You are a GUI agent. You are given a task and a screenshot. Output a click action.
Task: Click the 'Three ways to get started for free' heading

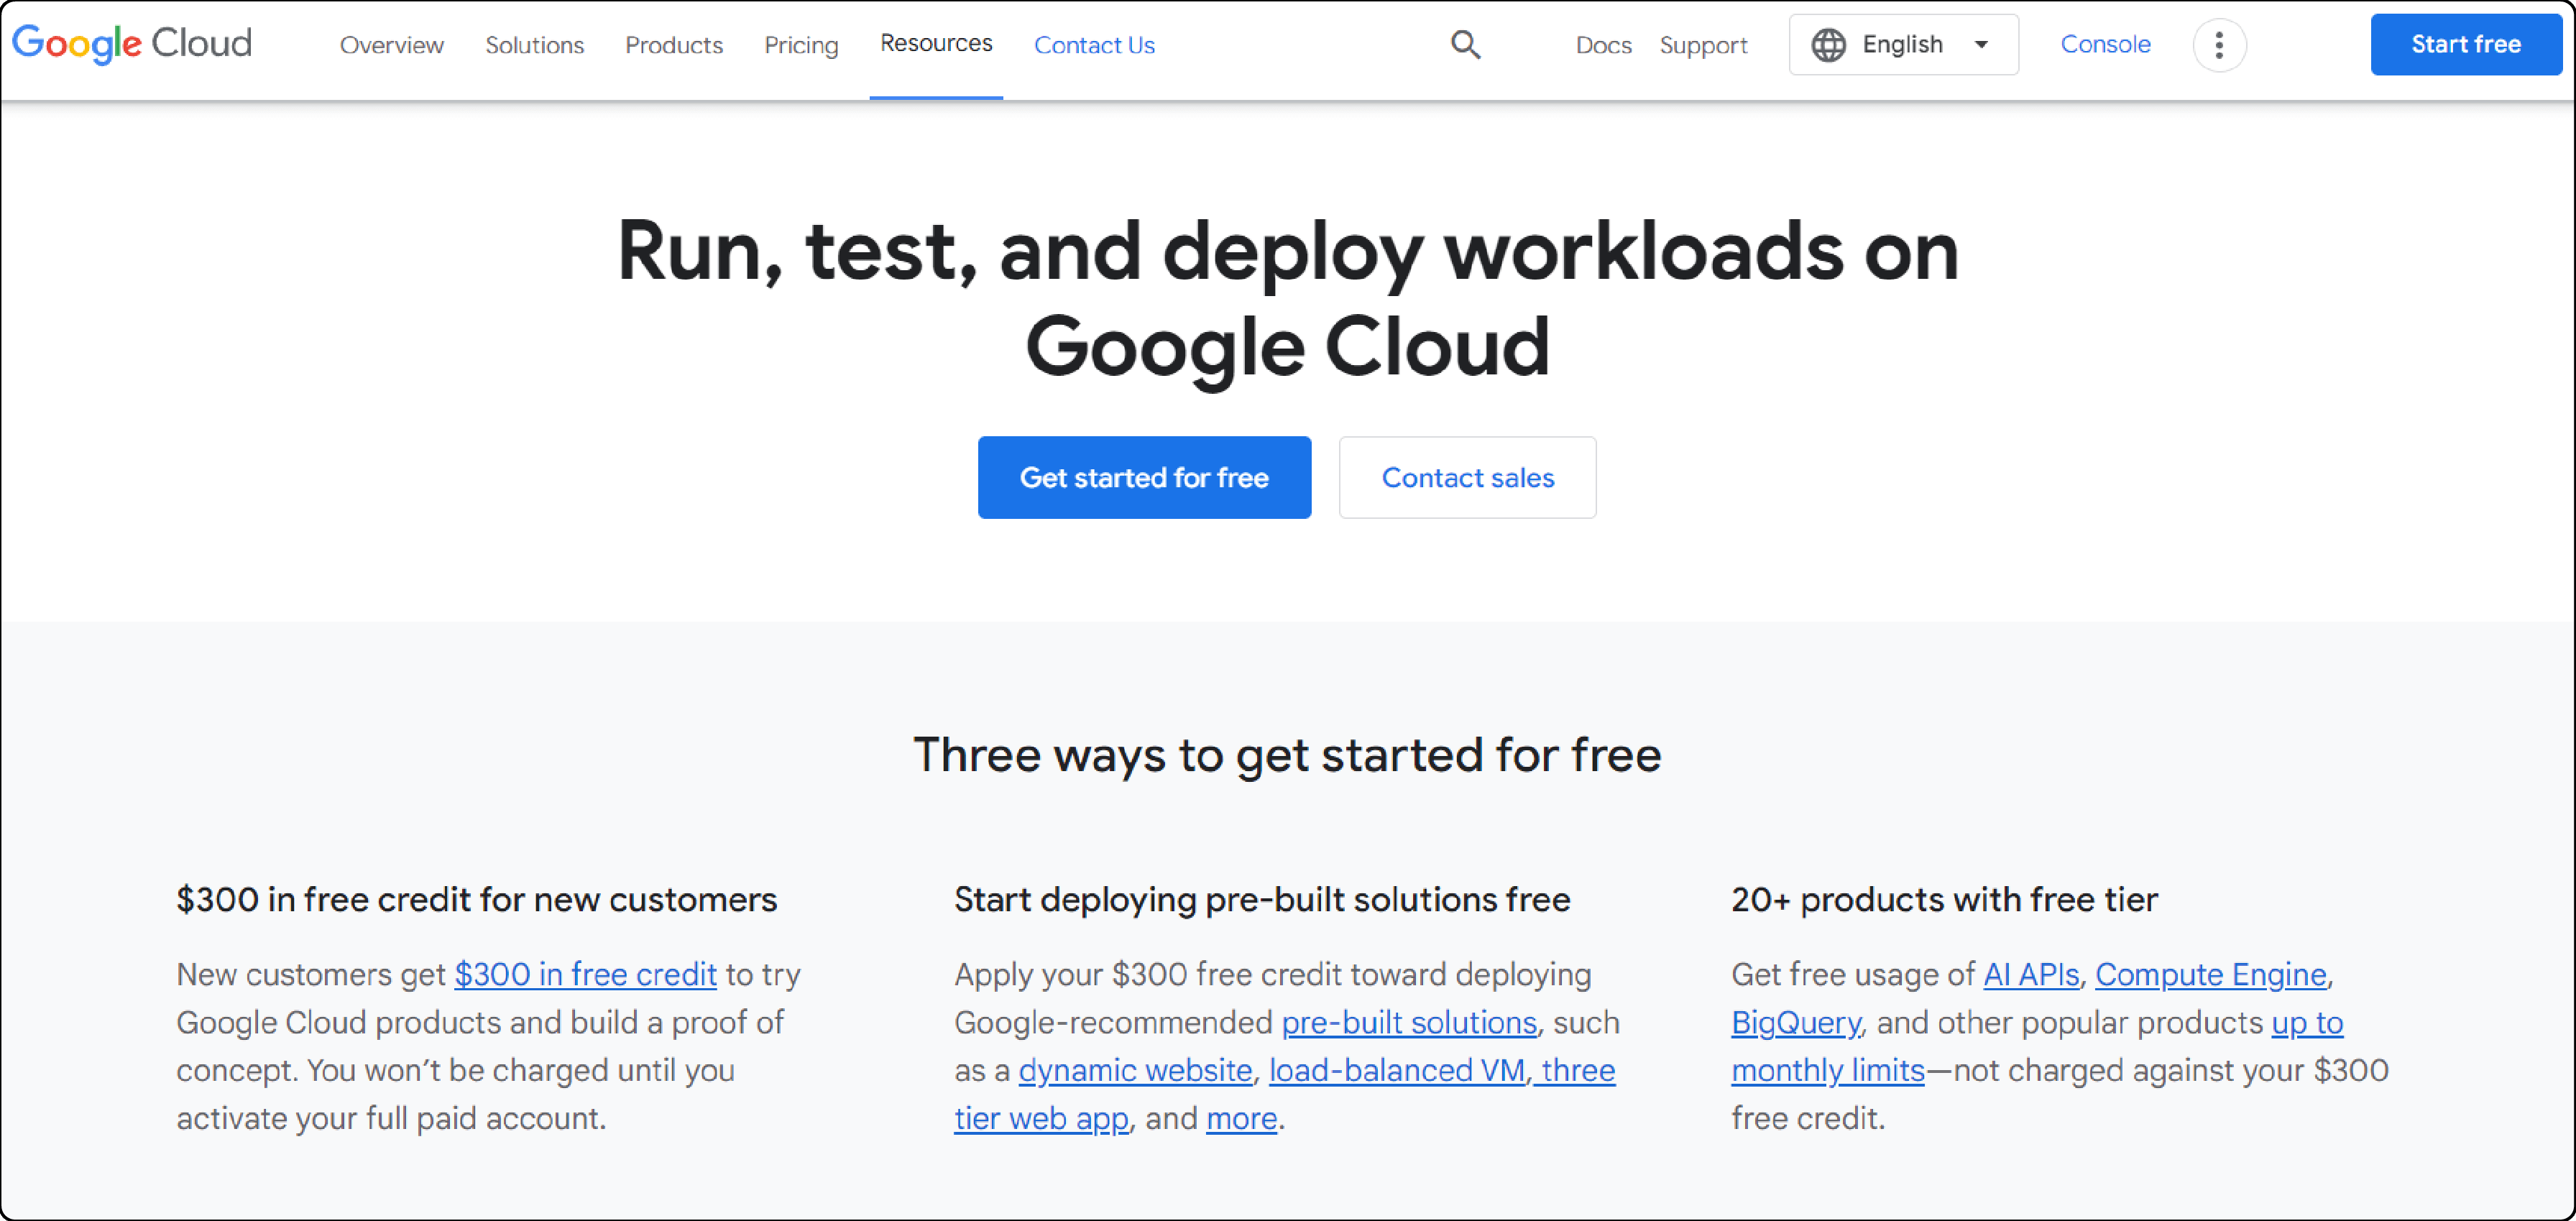click(x=1287, y=755)
